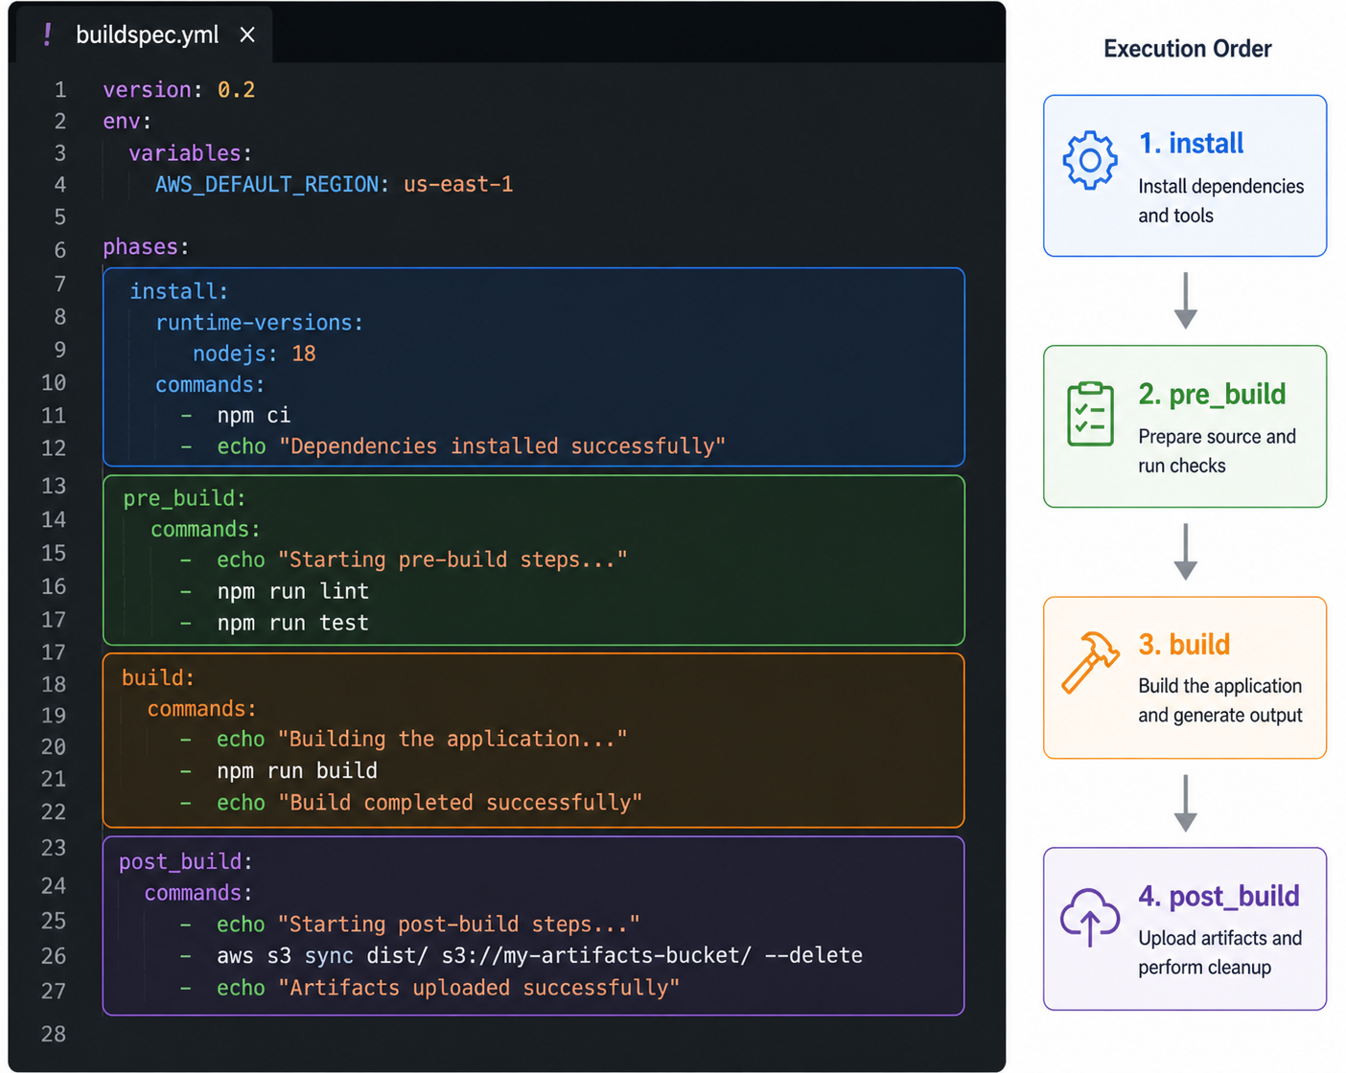Image resolution: width=1346 pixels, height=1073 pixels.
Task: Click the clipboard checklist icon for pre_build
Action: tap(1091, 414)
